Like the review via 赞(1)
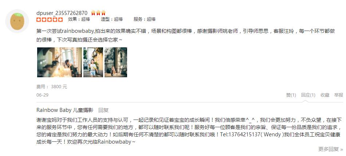 (x=291, y=95)
